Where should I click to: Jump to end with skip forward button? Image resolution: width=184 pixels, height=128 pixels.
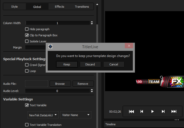tap(174, 112)
